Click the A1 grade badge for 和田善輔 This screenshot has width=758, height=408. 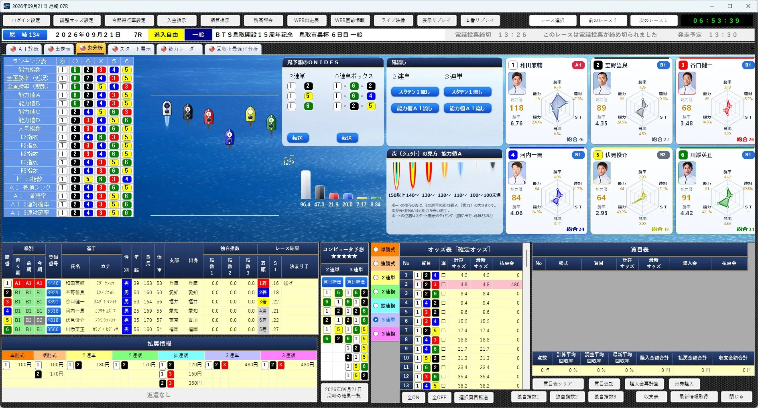coord(578,65)
